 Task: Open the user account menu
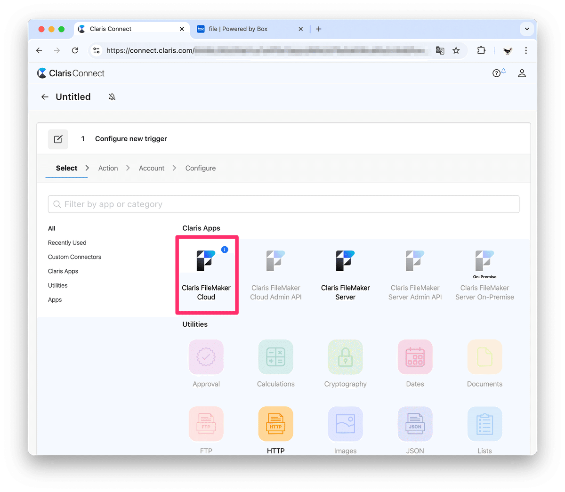[x=522, y=73]
